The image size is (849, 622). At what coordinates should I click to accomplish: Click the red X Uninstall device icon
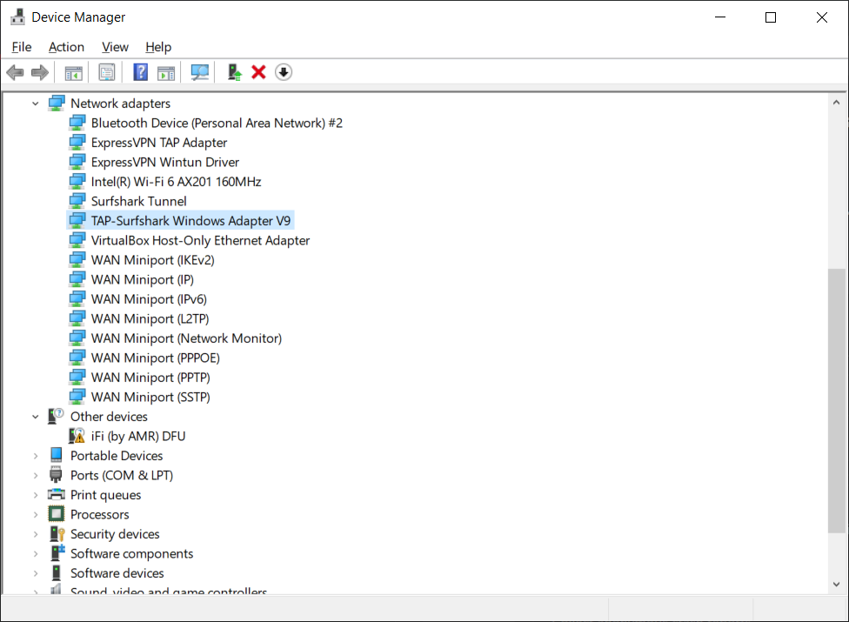click(x=259, y=72)
